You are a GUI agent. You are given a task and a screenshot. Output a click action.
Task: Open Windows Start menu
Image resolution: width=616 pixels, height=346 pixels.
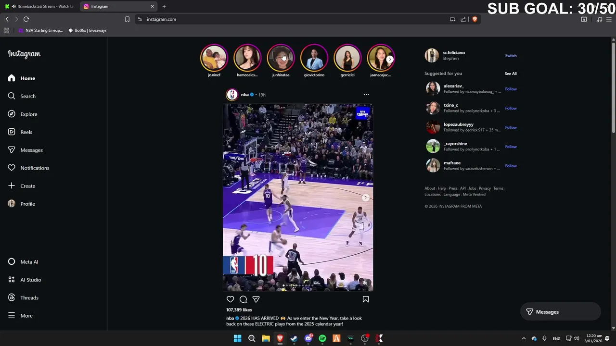(x=237, y=339)
